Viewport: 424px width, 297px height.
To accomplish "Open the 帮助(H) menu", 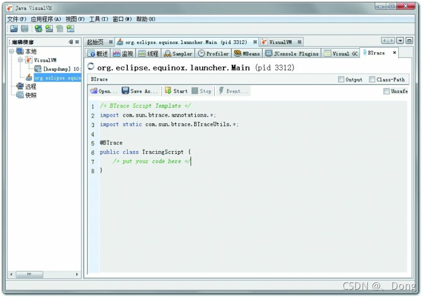I will (x=146, y=19).
